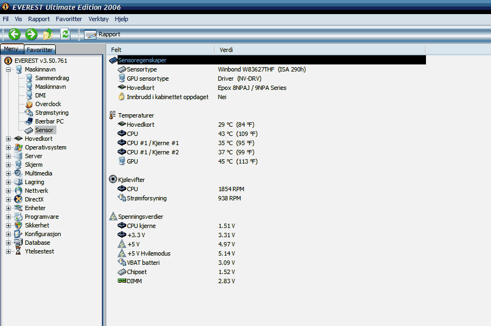Select Maskinnavn child item under Maskinnavn

pyautogui.click(x=50, y=87)
